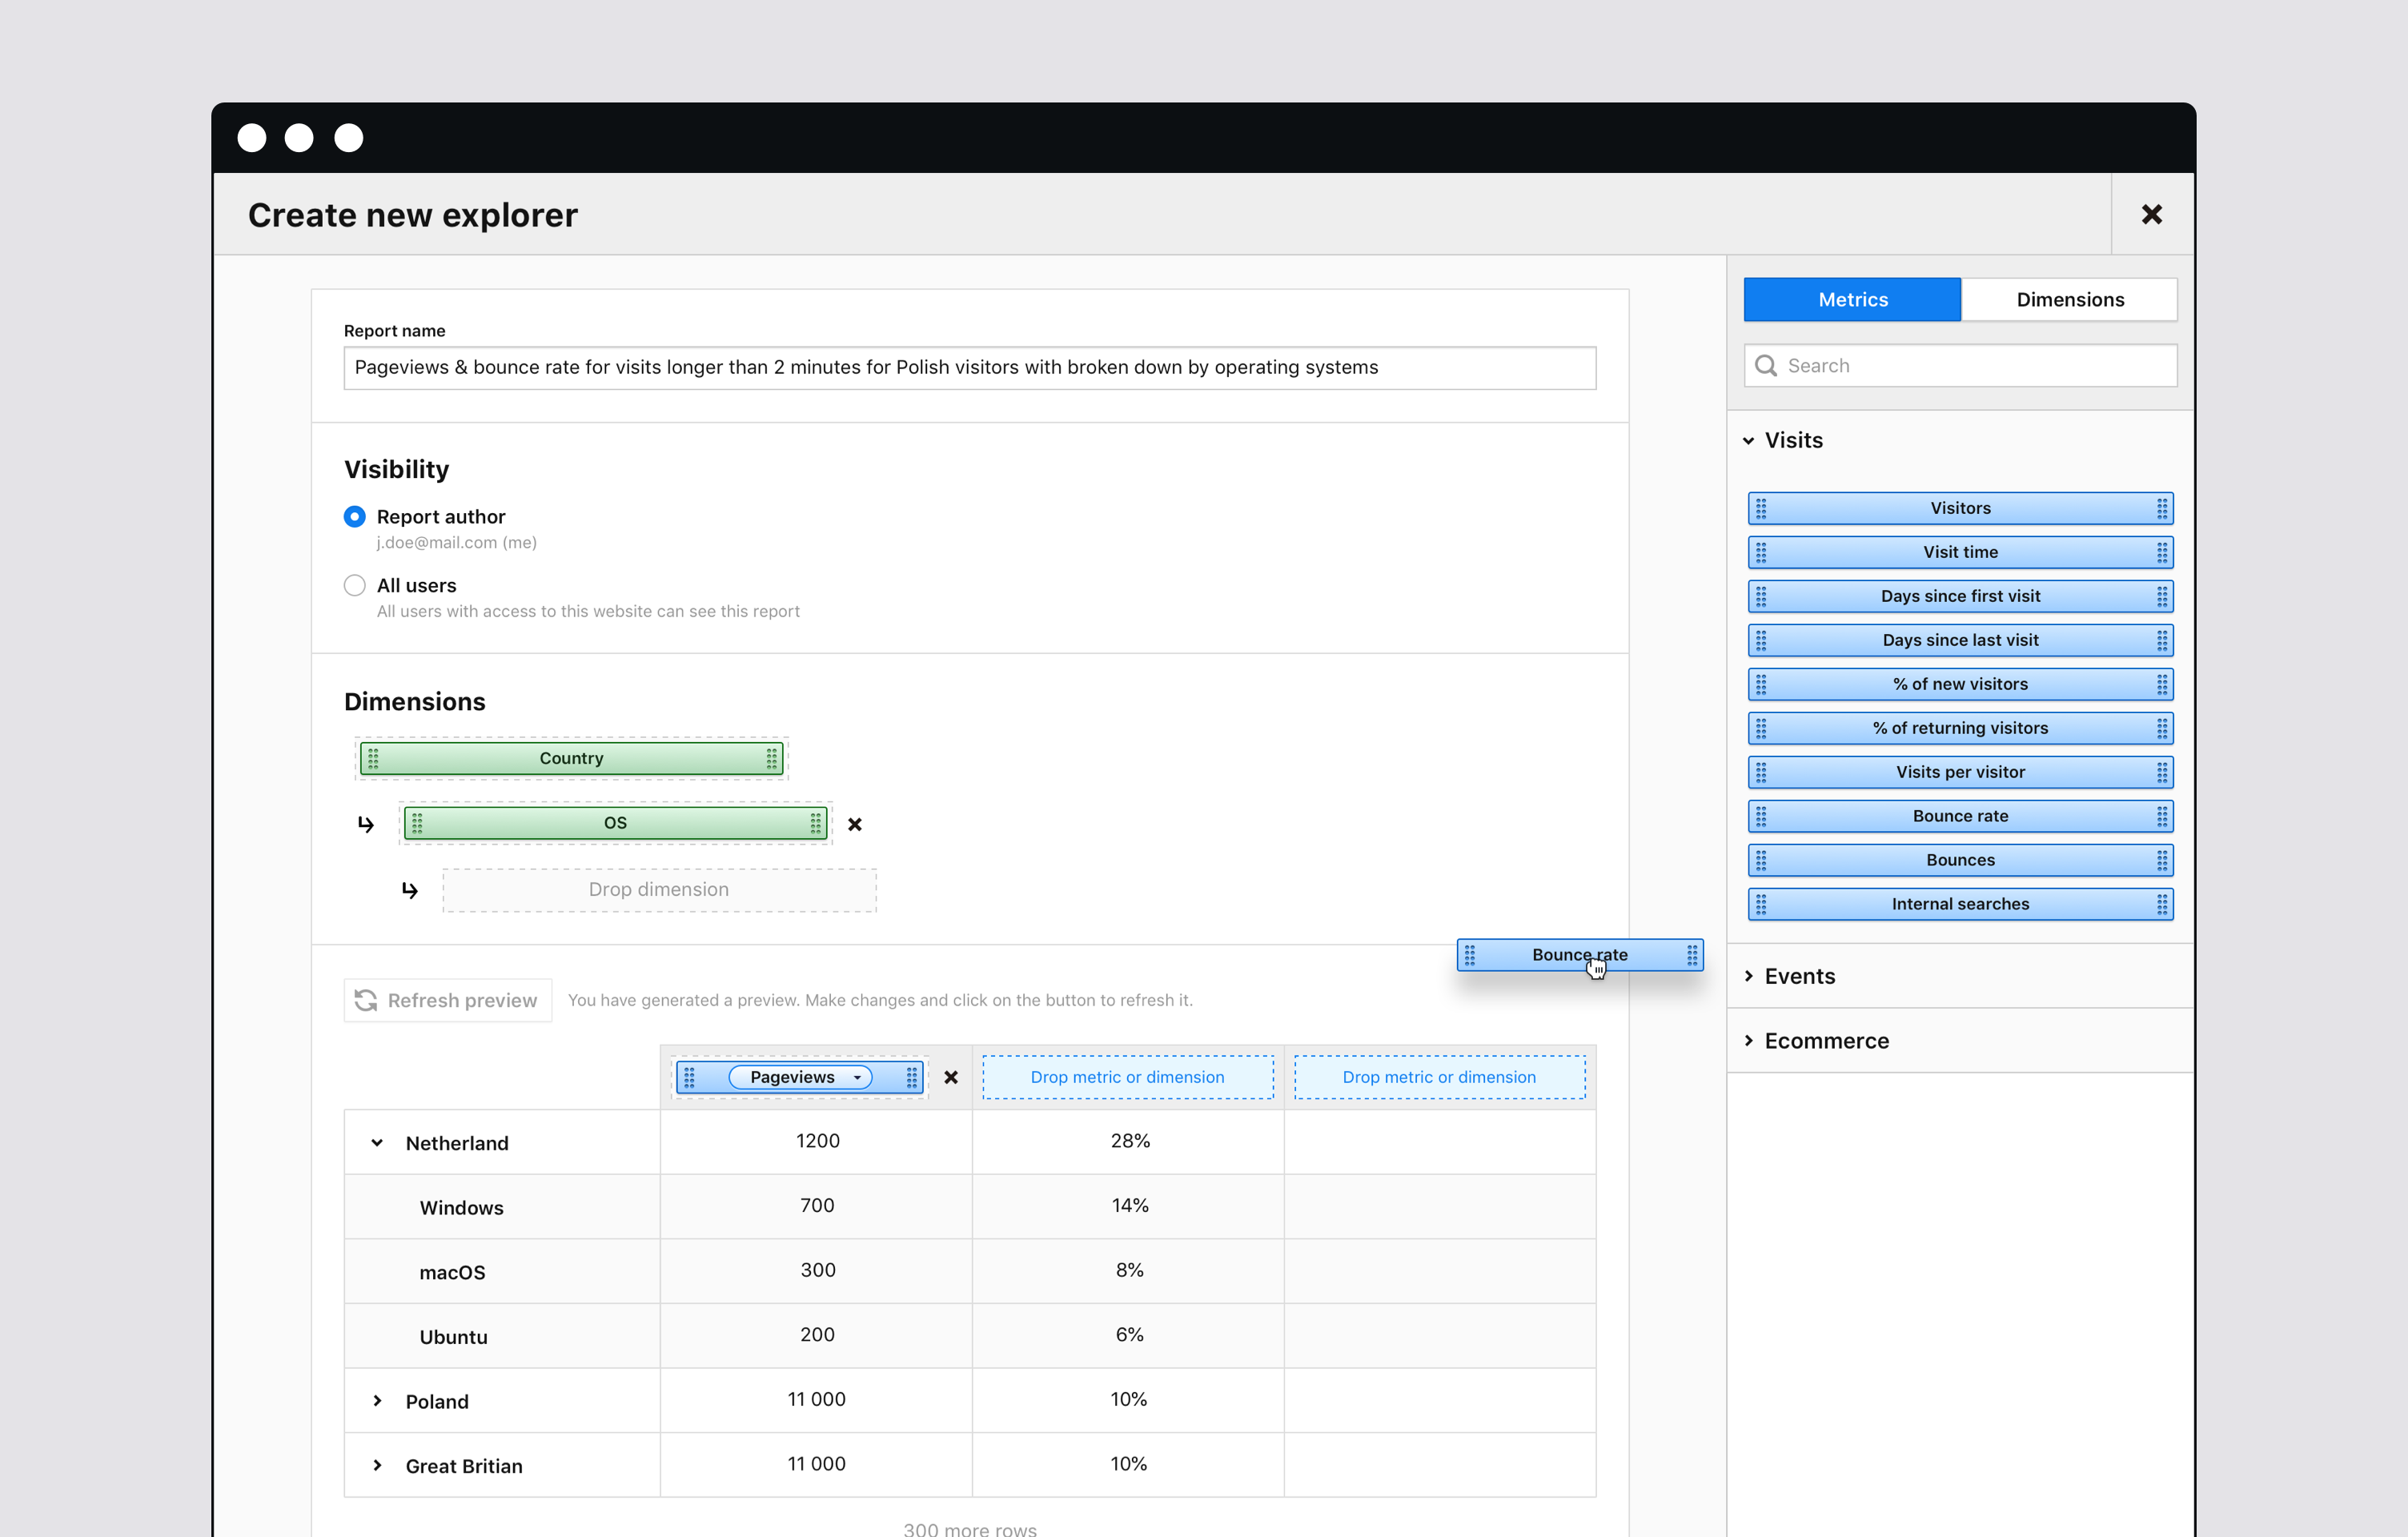Click the first Drop metric or dimension slot
This screenshot has width=2408, height=1537.
coord(1127,1077)
